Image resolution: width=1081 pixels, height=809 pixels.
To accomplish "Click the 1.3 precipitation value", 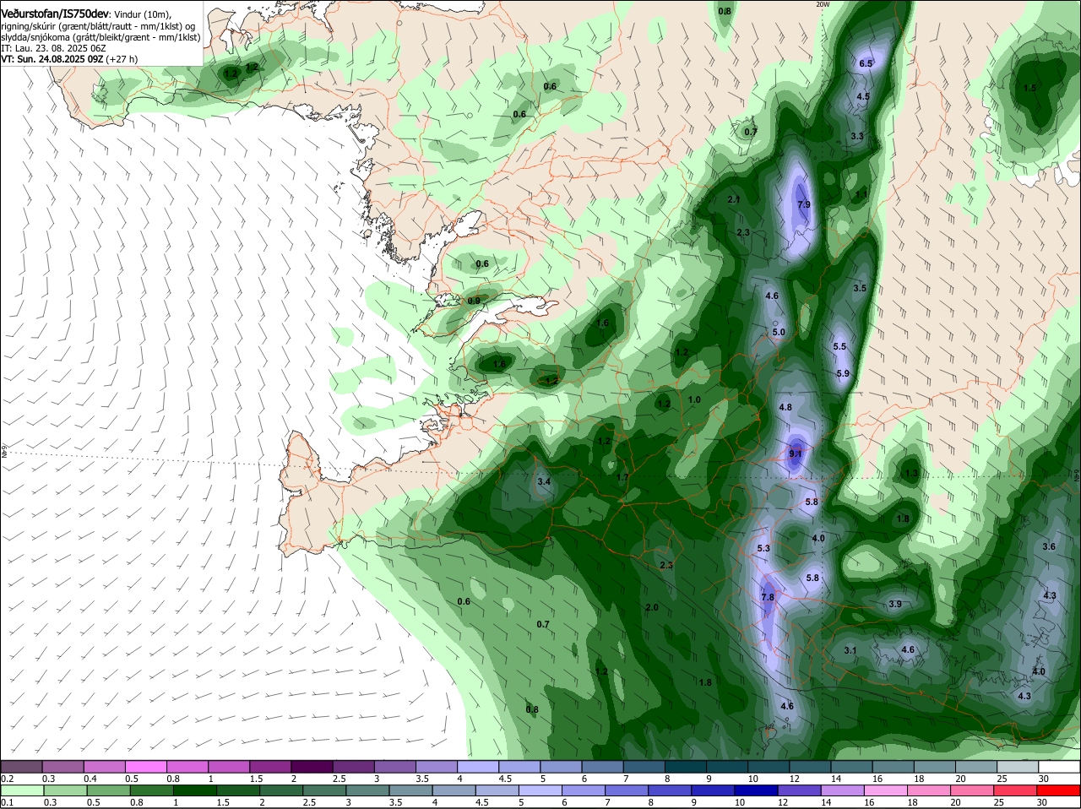I will (x=911, y=474).
